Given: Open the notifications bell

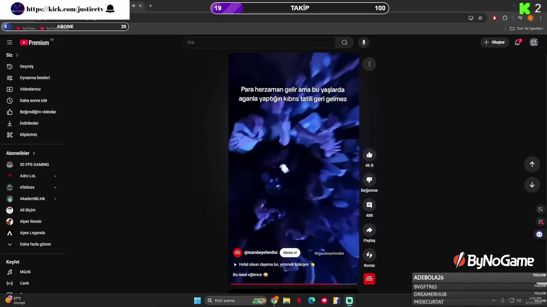Looking at the screenshot, I should click(x=518, y=42).
